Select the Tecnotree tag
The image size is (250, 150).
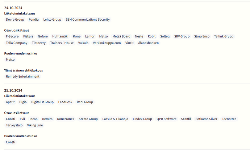(x=229, y=119)
